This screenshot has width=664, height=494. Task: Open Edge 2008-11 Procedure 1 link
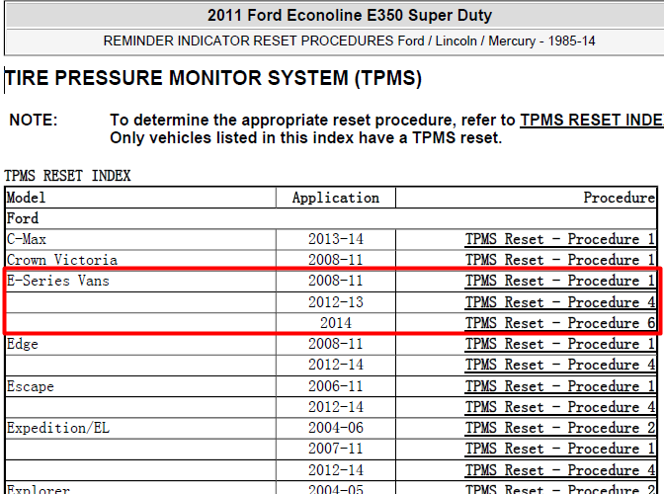(560, 344)
